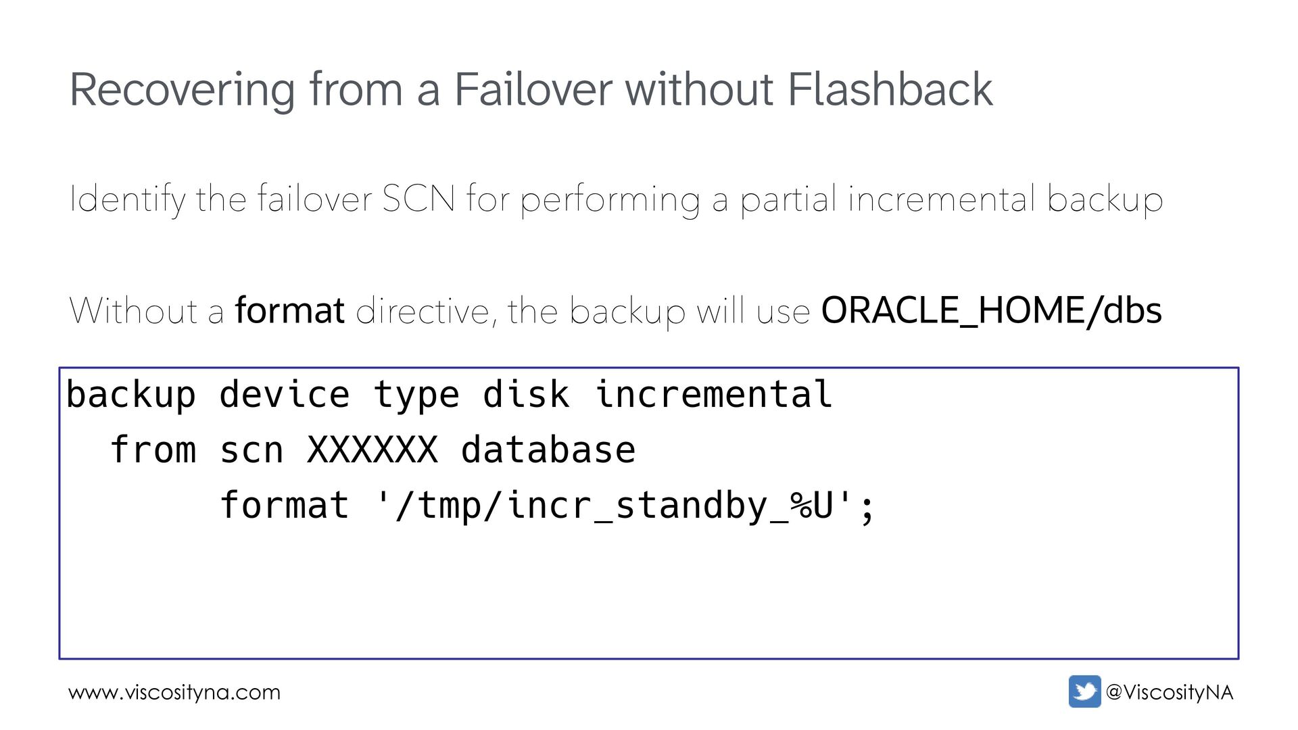Click the Twitter bird icon

tap(1084, 691)
